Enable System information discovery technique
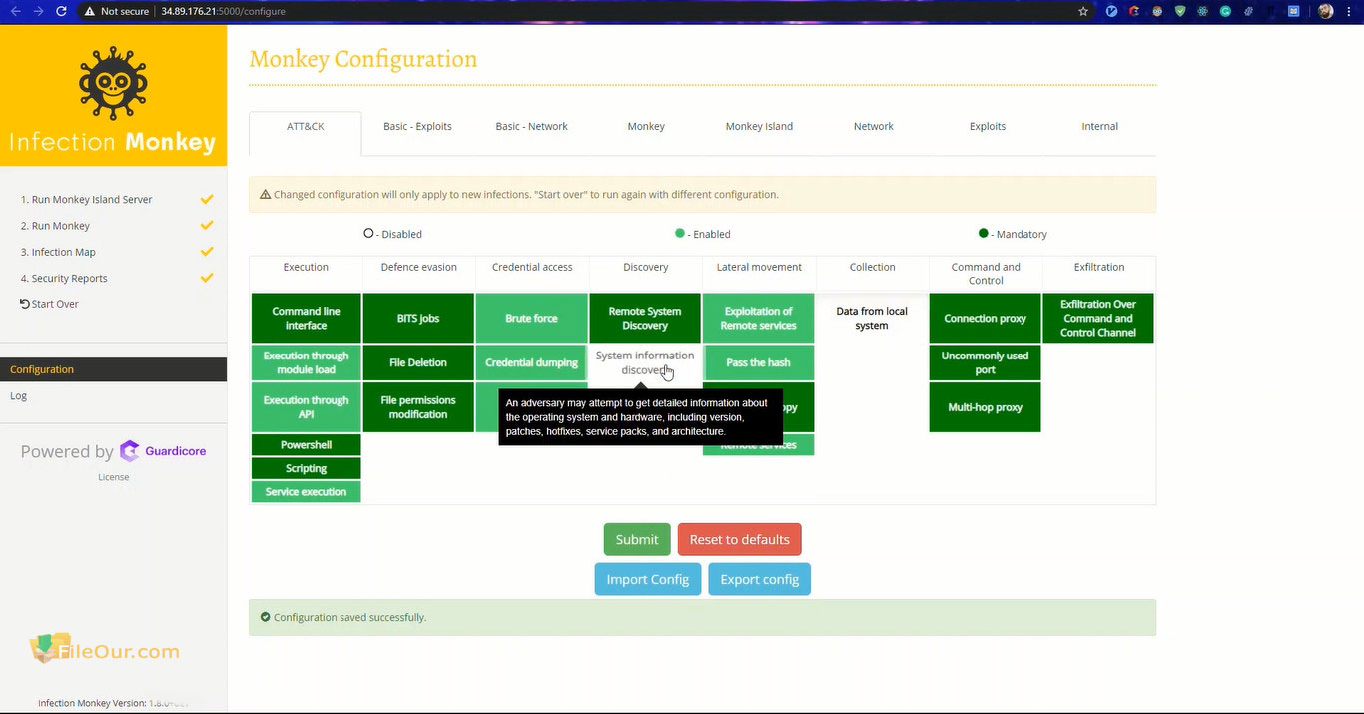 coord(645,362)
